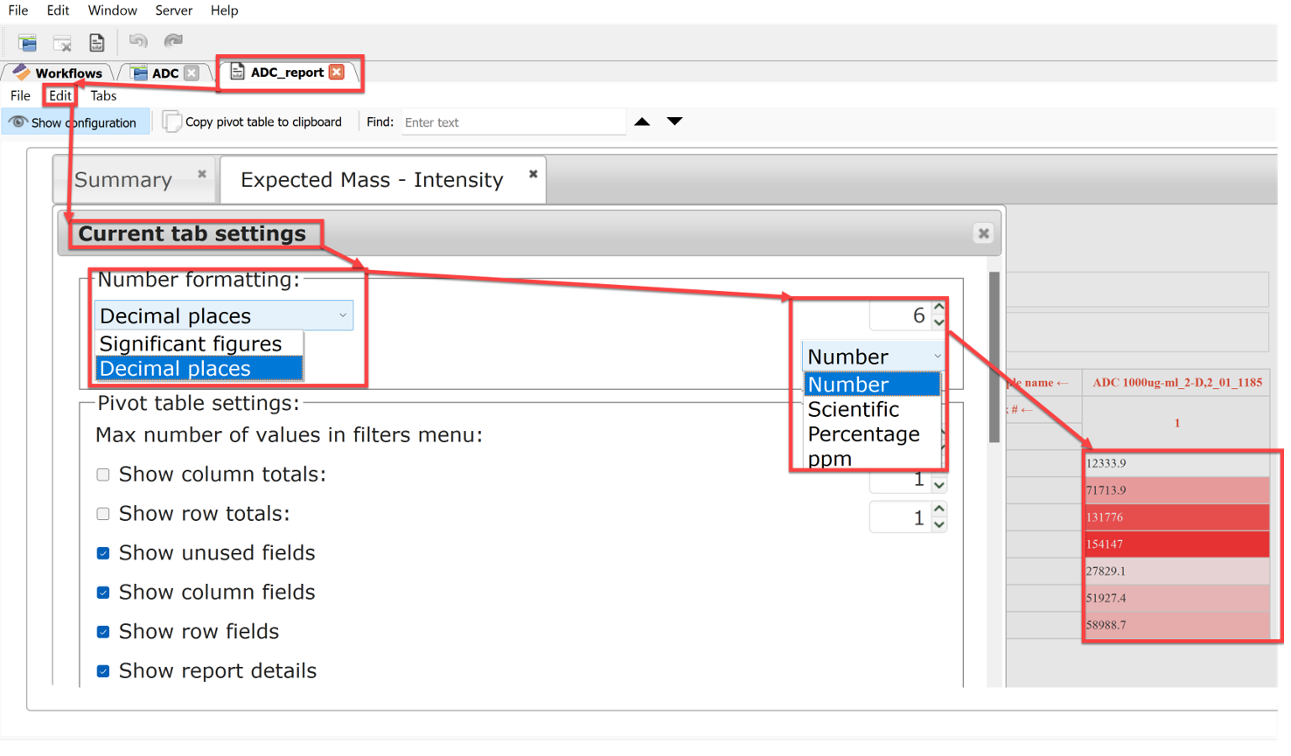The height and width of the screenshot is (756, 1291).
Task: Click cell value 51927.4
Action: 1177,599
